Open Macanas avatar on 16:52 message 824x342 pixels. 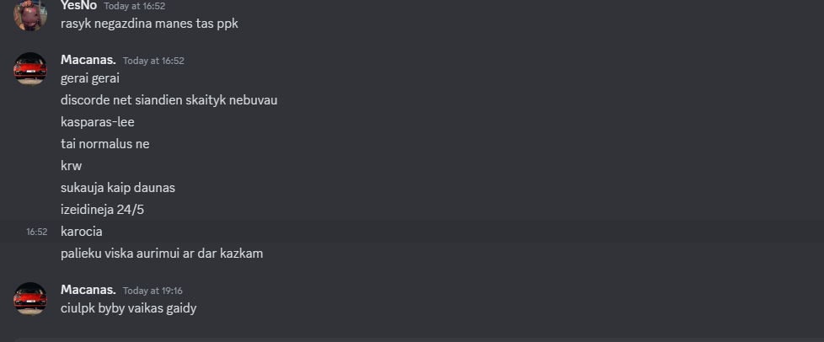point(30,68)
